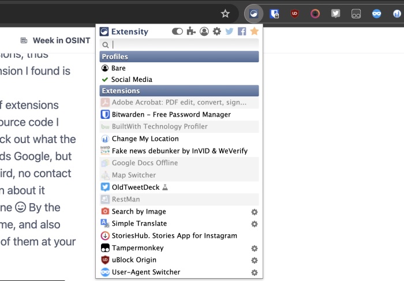Open StoriesHub toolbar icon

(x=315, y=14)
